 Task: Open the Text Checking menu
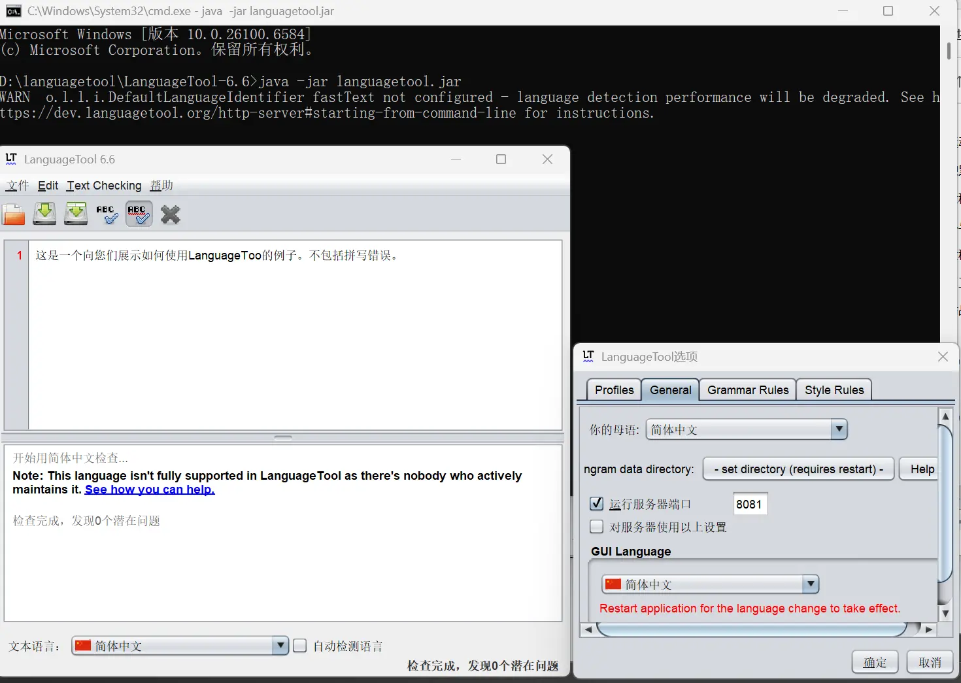click(x=104, y=186)
